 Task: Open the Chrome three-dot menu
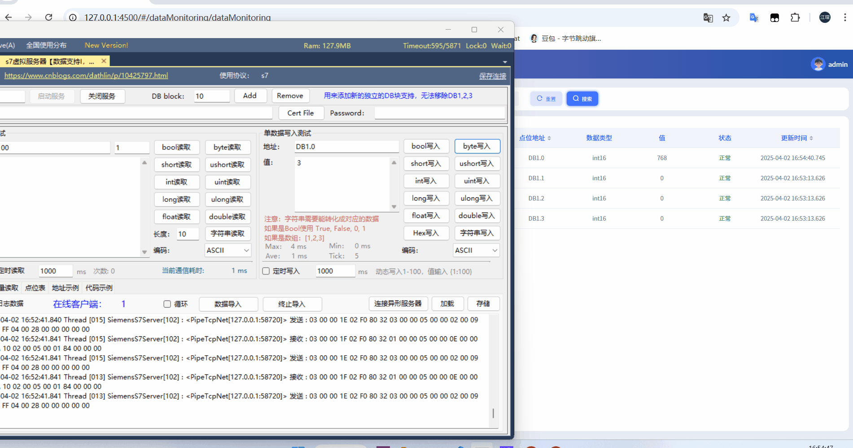(x=844, y=17)
